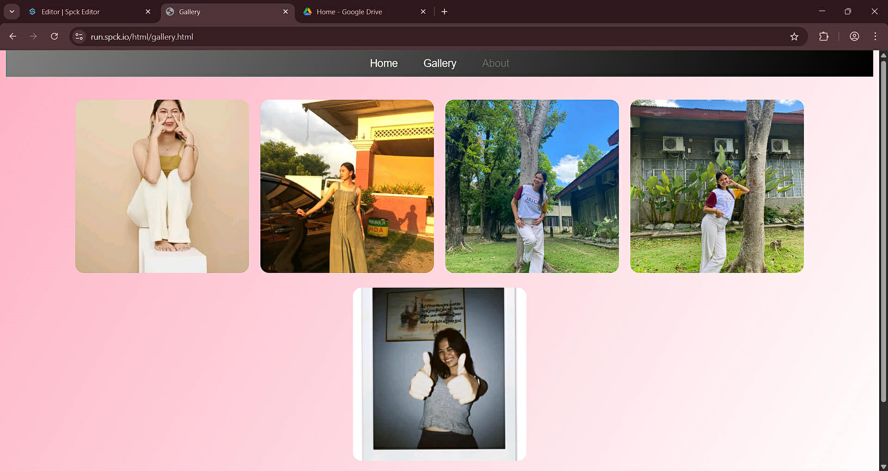Close the Spck Editor tab

(x=148, y=12)
